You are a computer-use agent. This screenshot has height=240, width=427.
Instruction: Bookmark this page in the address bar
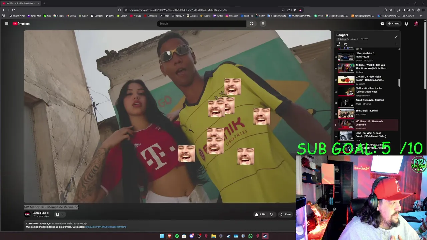(x=119, y=10)
